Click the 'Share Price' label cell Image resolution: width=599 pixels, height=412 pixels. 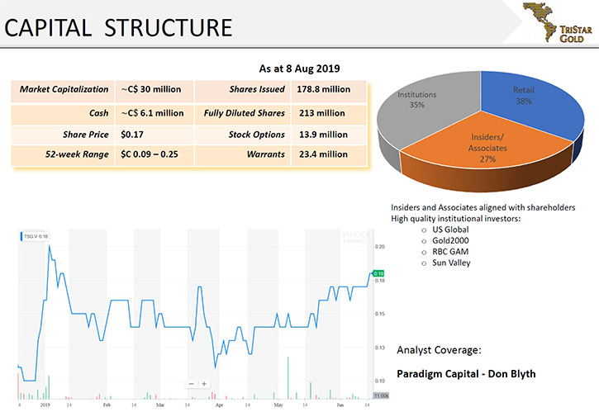coord(64,135)
